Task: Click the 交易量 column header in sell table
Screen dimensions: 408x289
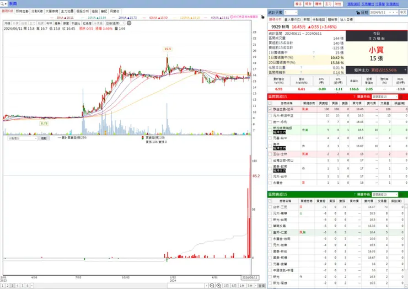Action: click(382, 201)
